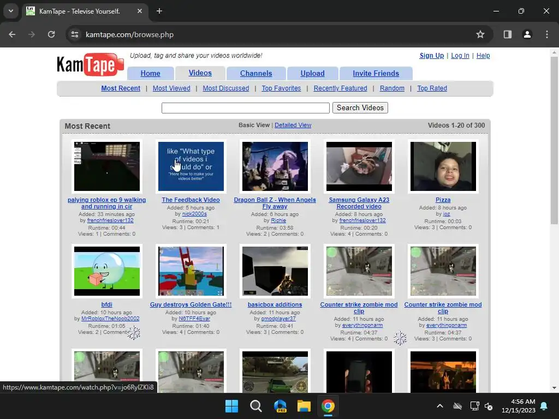Select the Most Recent filter
This screenshot has width=559, height=419.
121,88
